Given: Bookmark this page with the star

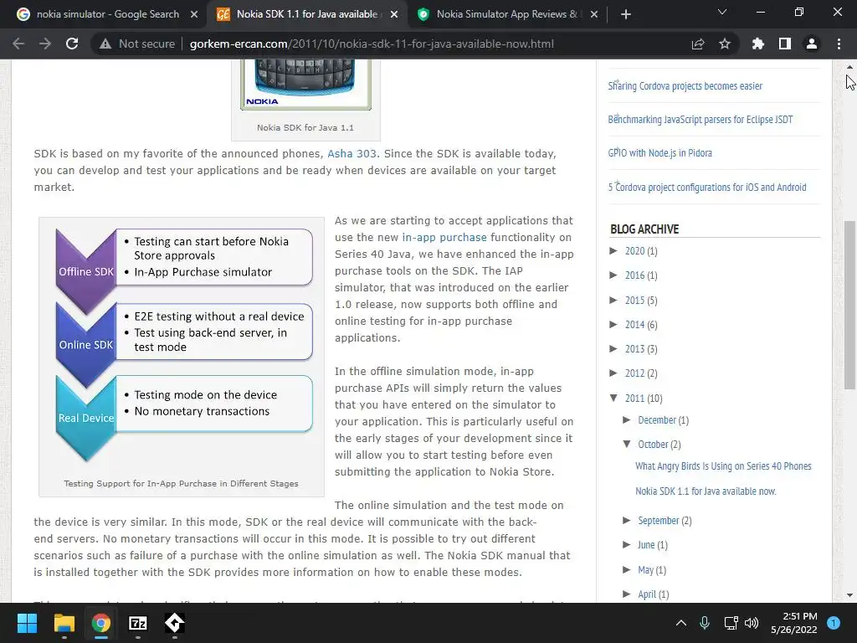Looking at the screenshot, I should [725, 44].
